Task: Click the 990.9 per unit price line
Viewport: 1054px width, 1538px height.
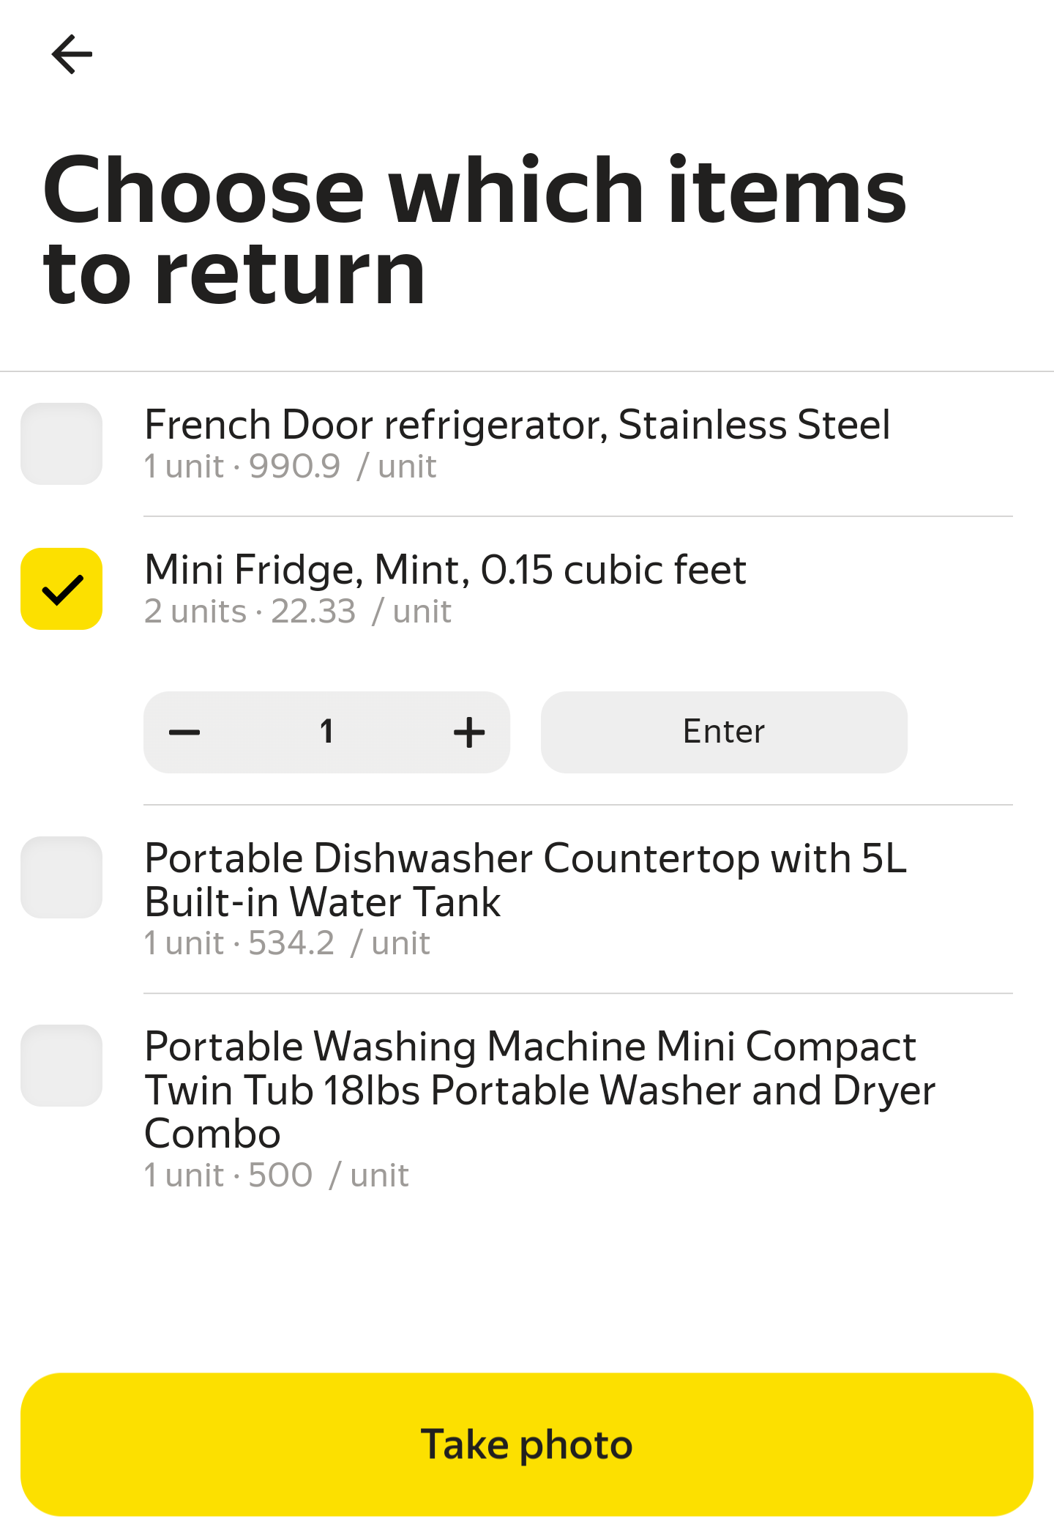Action: [290, 467]
